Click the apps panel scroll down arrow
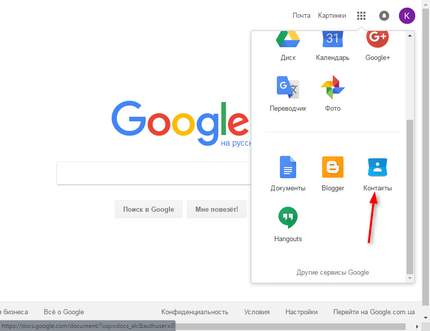 [410, 278]
